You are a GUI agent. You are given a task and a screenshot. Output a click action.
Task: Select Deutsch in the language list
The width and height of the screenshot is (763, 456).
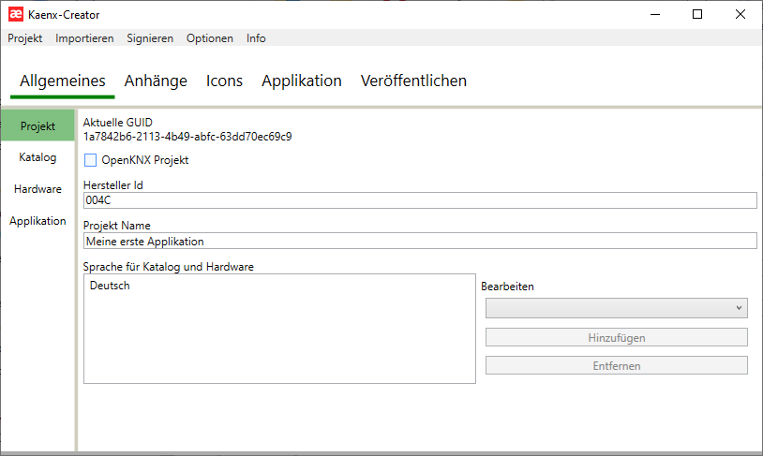point(110,286)
